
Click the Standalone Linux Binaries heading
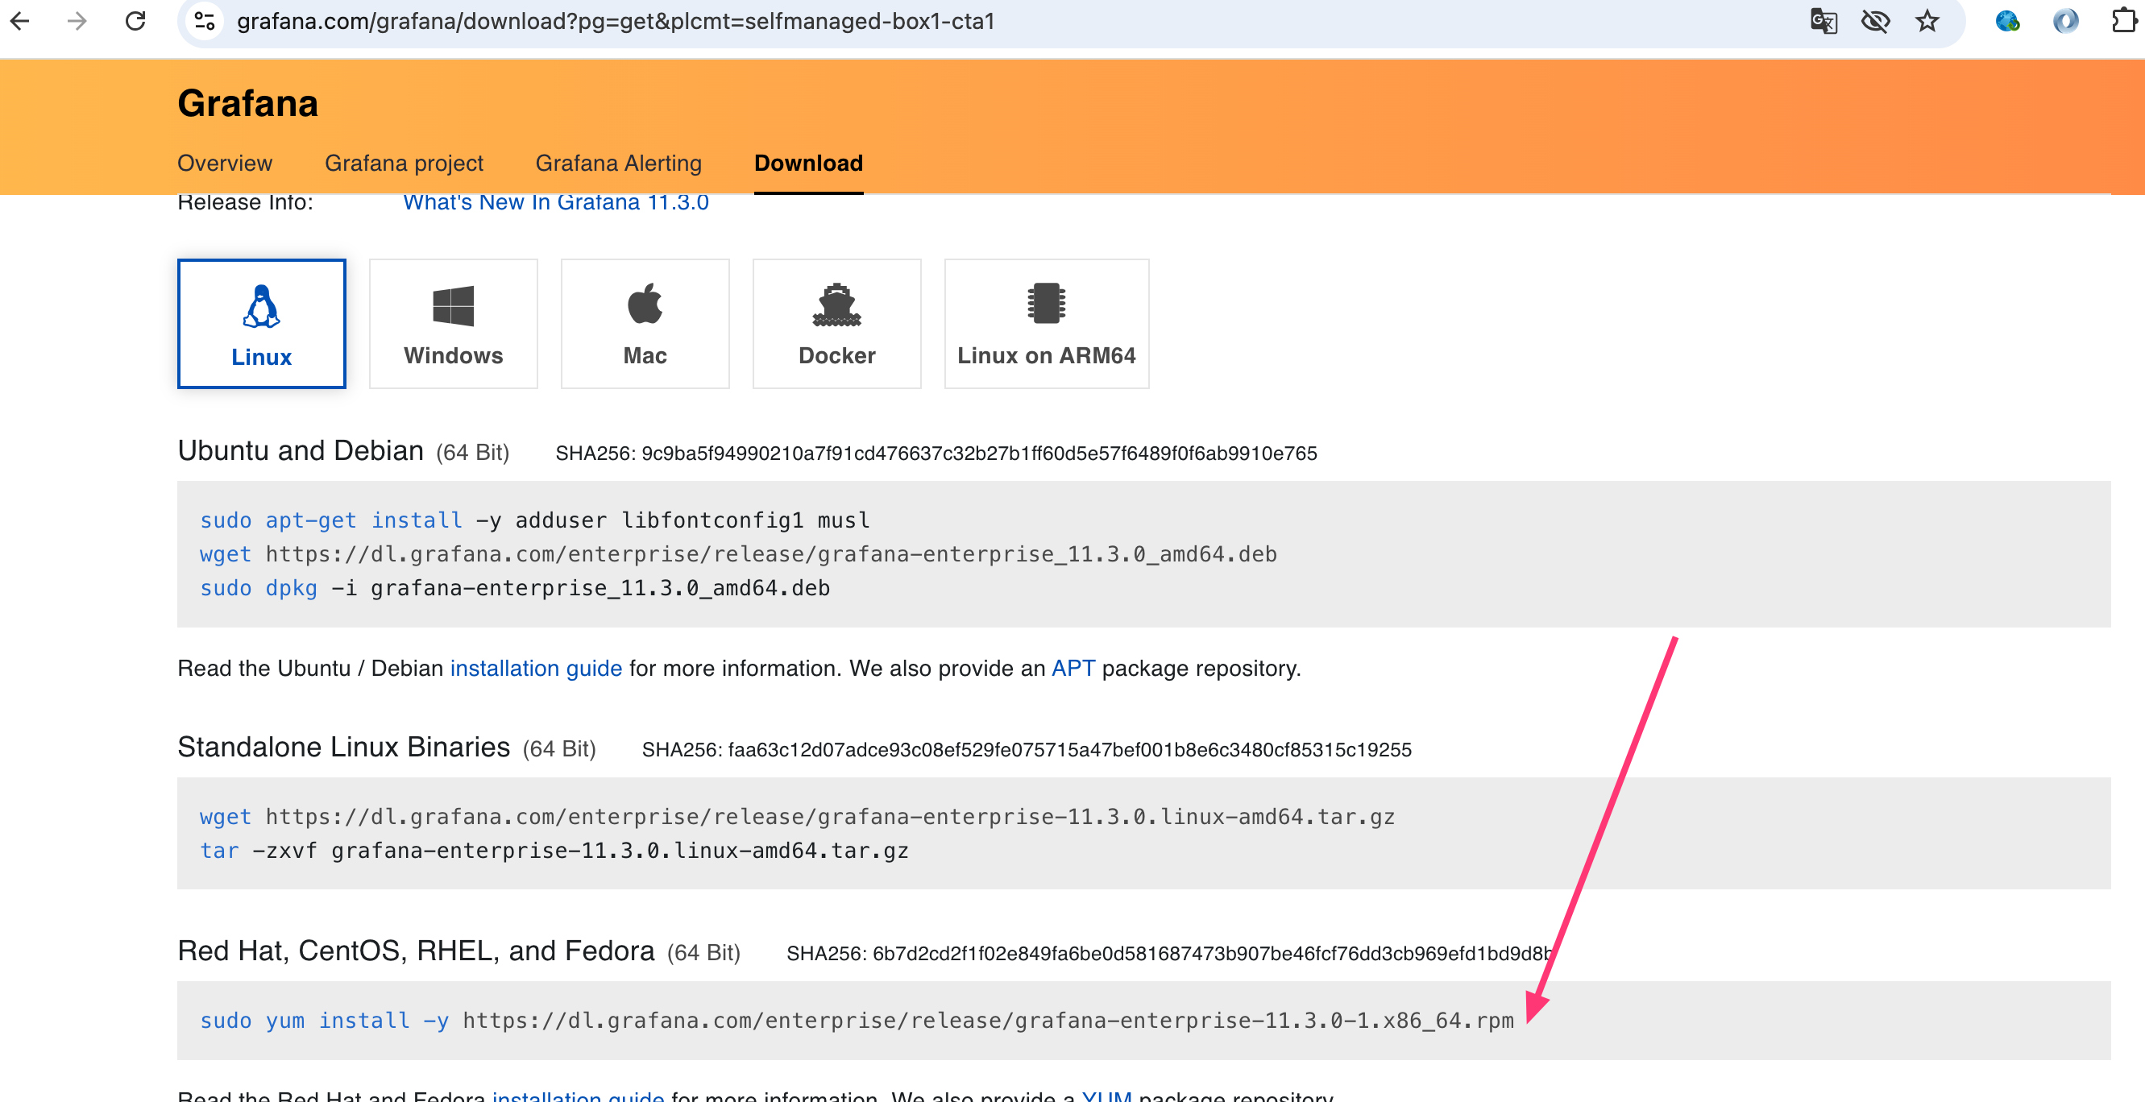tap(344, 747)
